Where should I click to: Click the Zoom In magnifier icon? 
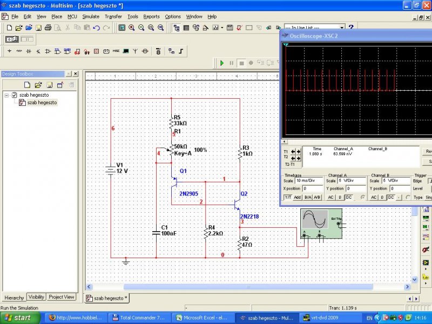(x=131, y=28)
